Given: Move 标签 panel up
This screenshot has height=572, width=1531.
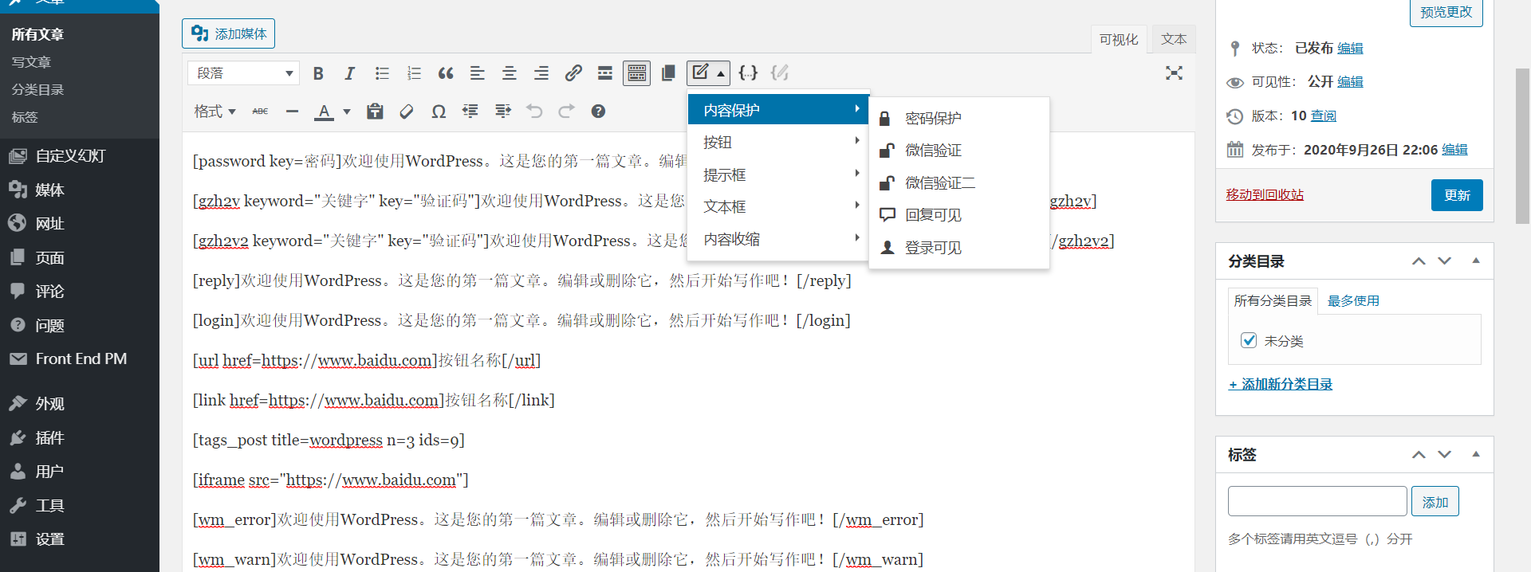Looking at the screenshot, I should [x=1419, y=454].
